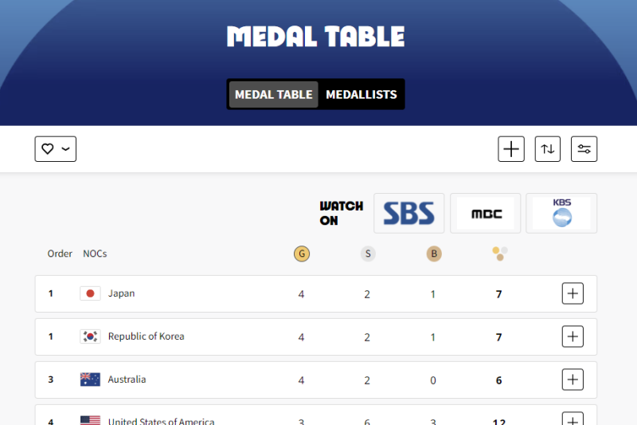Image resolution: width=637 pixels, height=425 pixels.
Task: Expand the Republic of Korea row
Action: tap(573, 336)
